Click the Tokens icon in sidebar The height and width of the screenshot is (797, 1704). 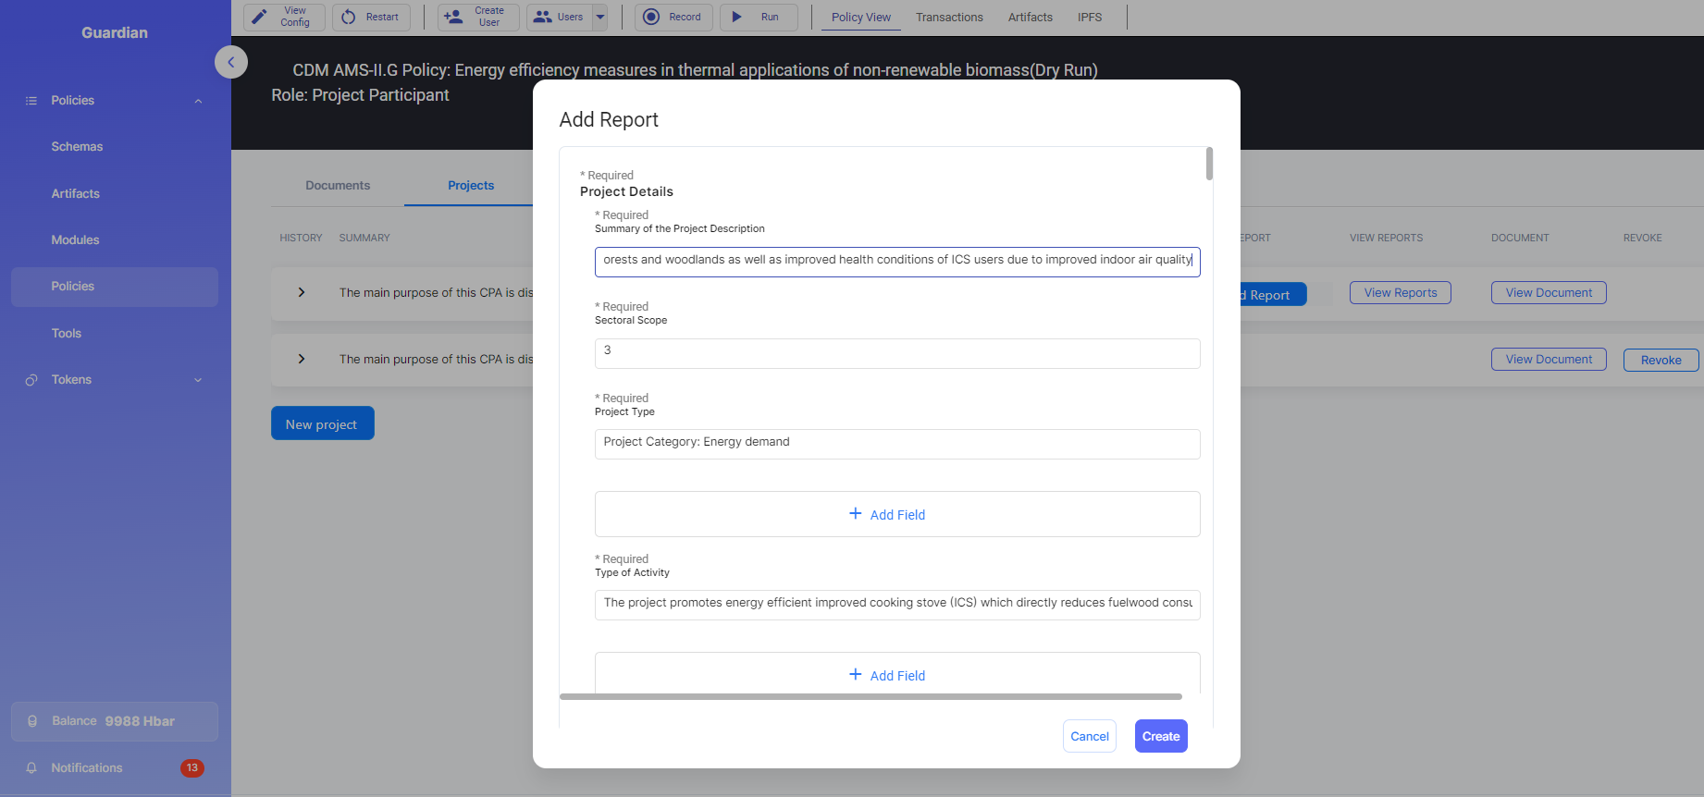pos(31,380)
